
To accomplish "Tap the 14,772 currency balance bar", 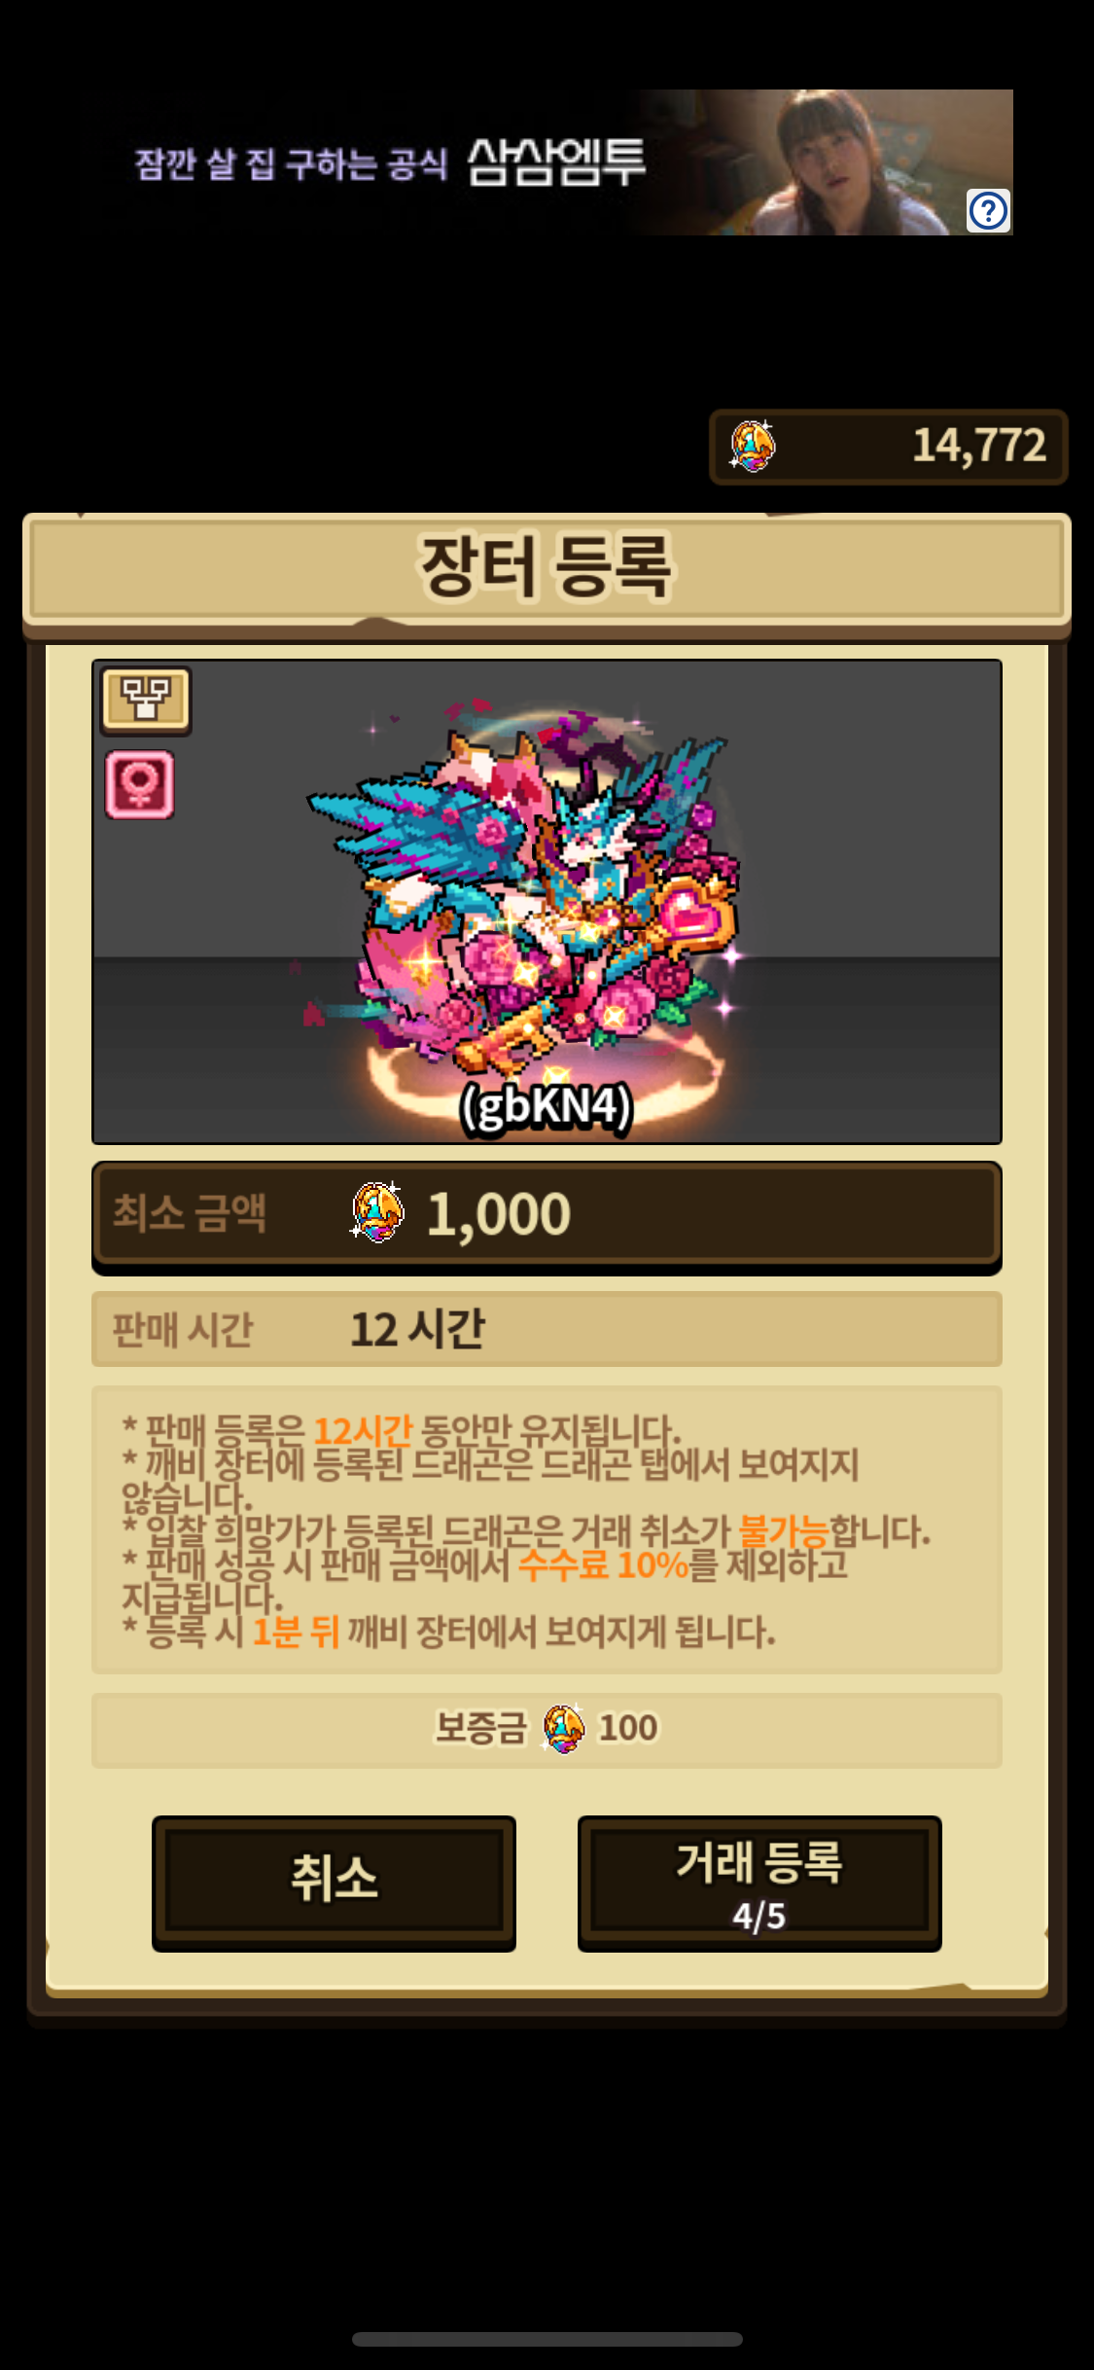I will tap(889, 447).
